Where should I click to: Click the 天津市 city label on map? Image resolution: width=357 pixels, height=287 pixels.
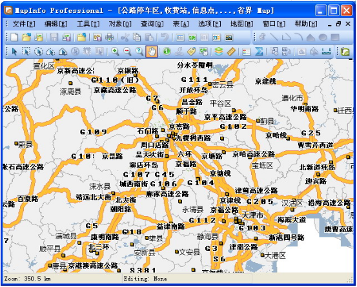click(x=252, y=215)
